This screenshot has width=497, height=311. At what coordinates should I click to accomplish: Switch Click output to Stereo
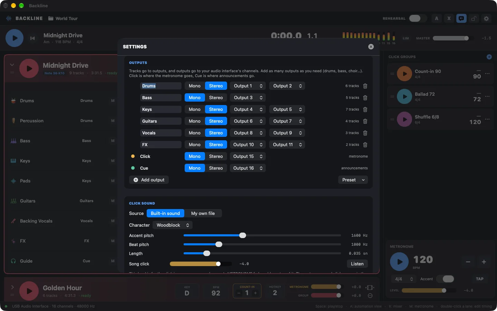216,157
